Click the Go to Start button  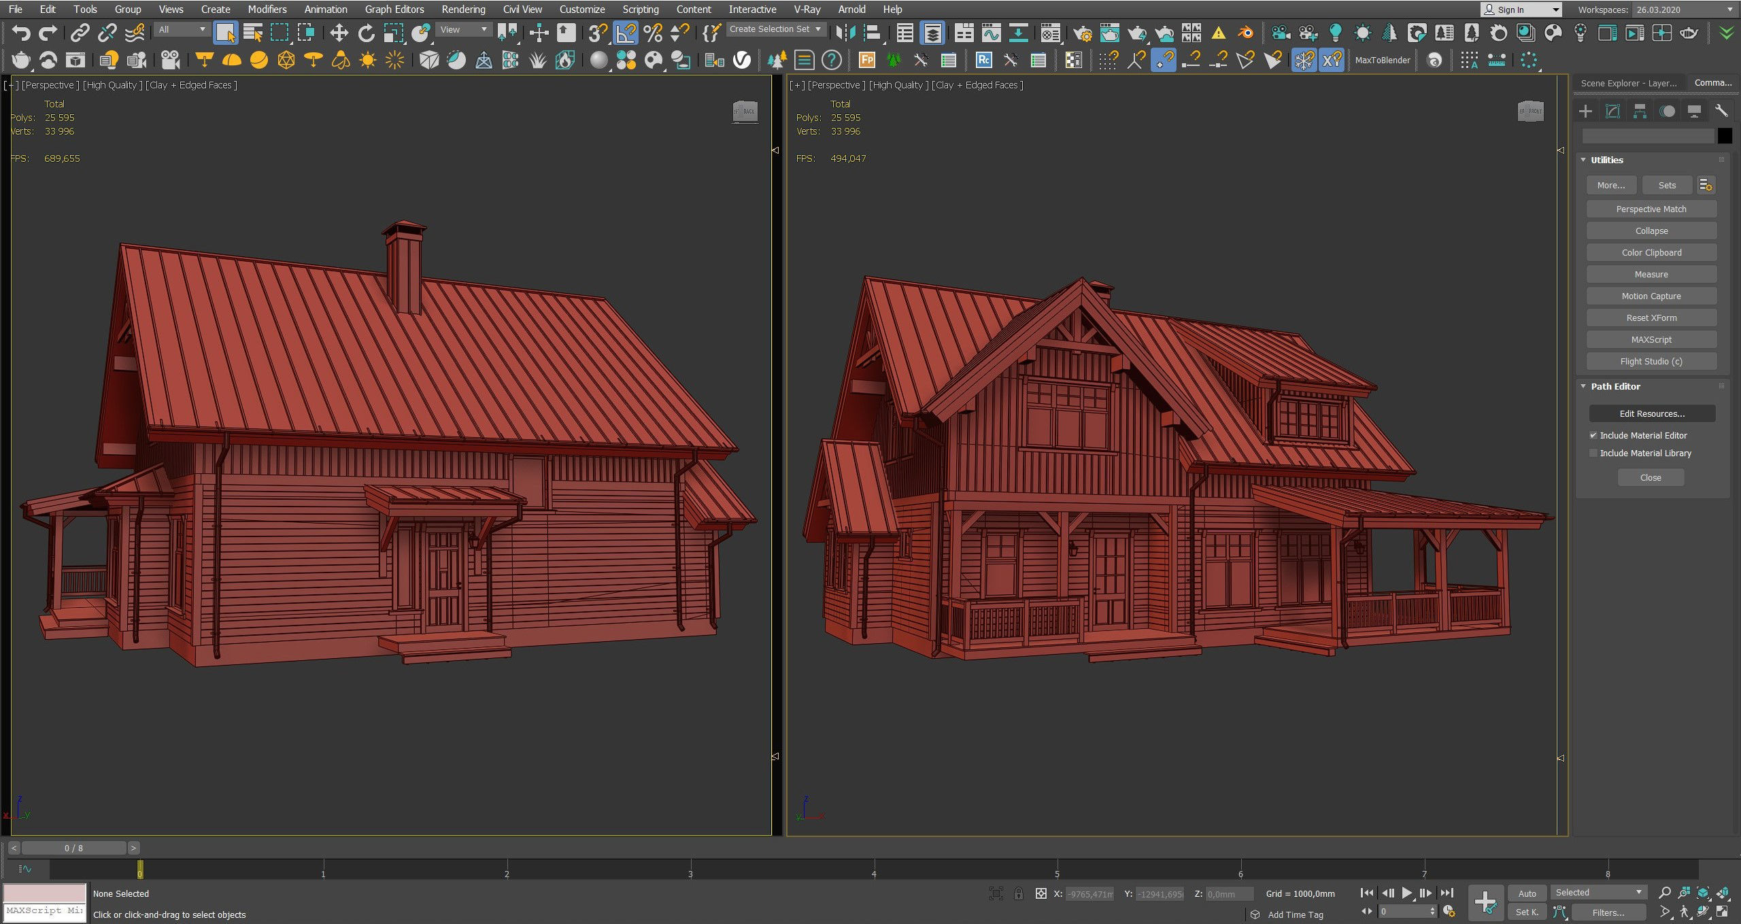click(x=1366, y=893)
